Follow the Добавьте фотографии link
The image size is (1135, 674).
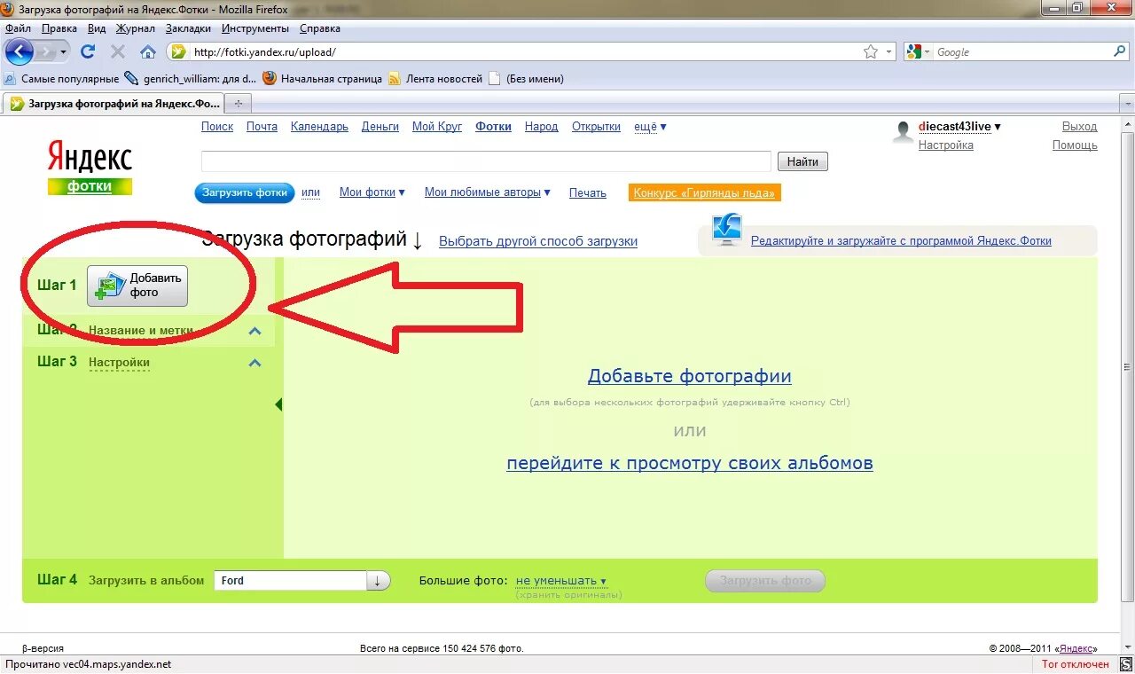point(690,376)
